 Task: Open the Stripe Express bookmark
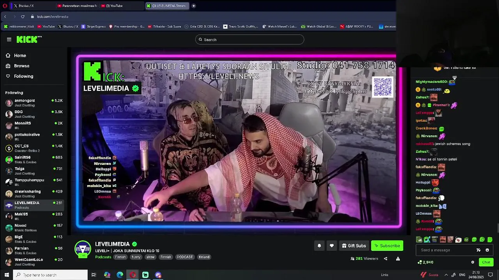coord(94,26)
